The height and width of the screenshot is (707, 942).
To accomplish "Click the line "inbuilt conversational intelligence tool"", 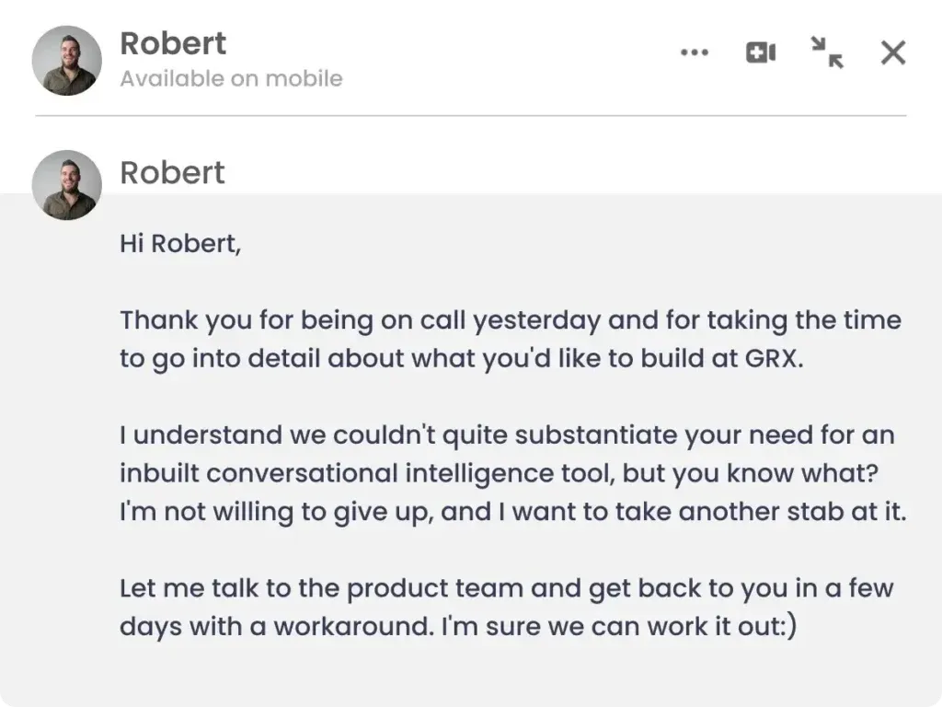I will pos(499,473).
